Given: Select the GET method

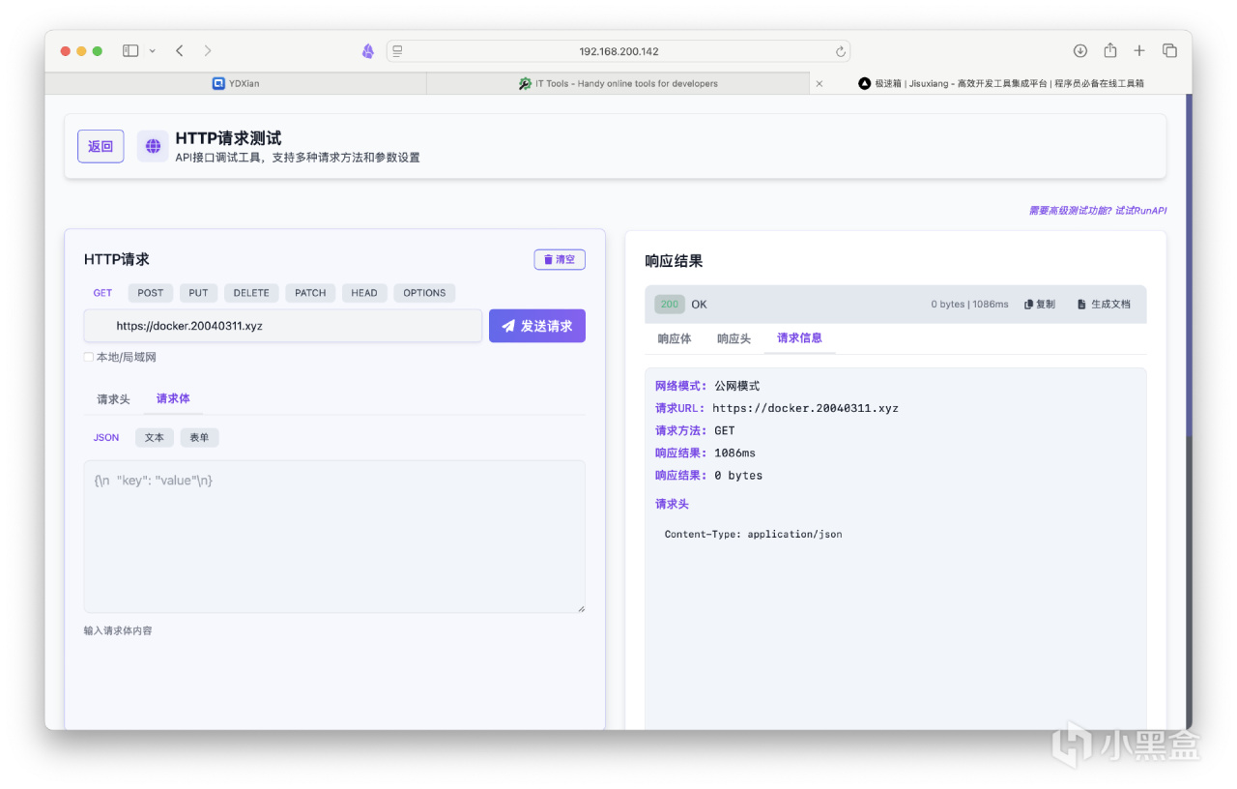Looking at the screenshot, I should tap(102, 293).
